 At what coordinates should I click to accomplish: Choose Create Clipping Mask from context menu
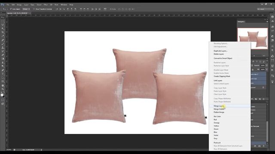tap(229, 76)
